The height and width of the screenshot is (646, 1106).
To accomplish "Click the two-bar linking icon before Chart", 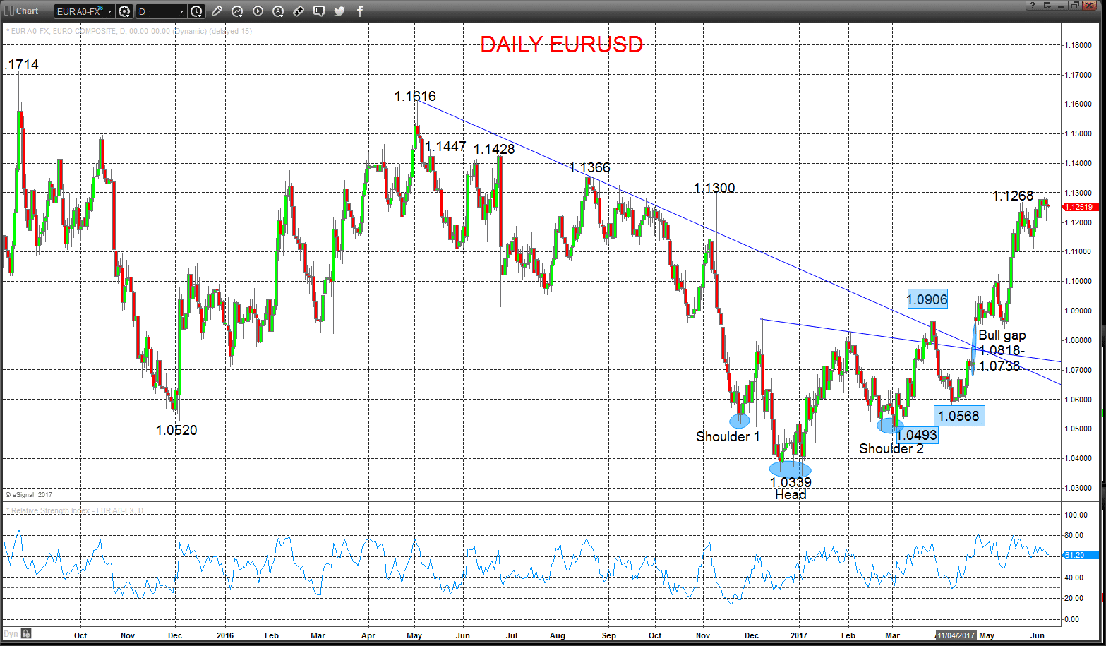I will 10,11.
